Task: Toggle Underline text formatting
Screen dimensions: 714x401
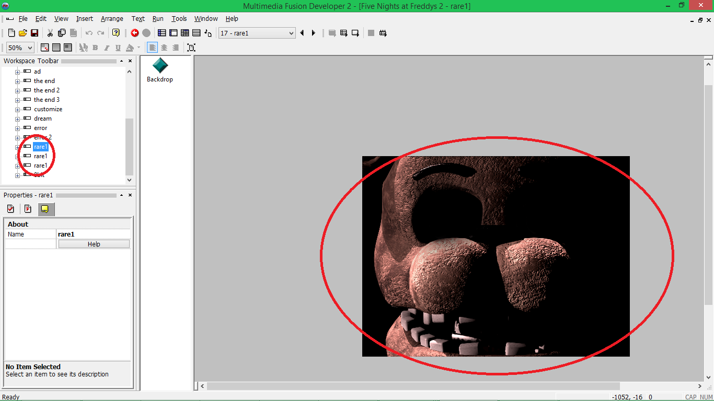Action: 118,48
